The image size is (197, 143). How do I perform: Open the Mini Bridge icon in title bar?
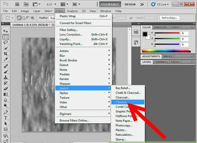pyautogui.click(x=26, y=4)
